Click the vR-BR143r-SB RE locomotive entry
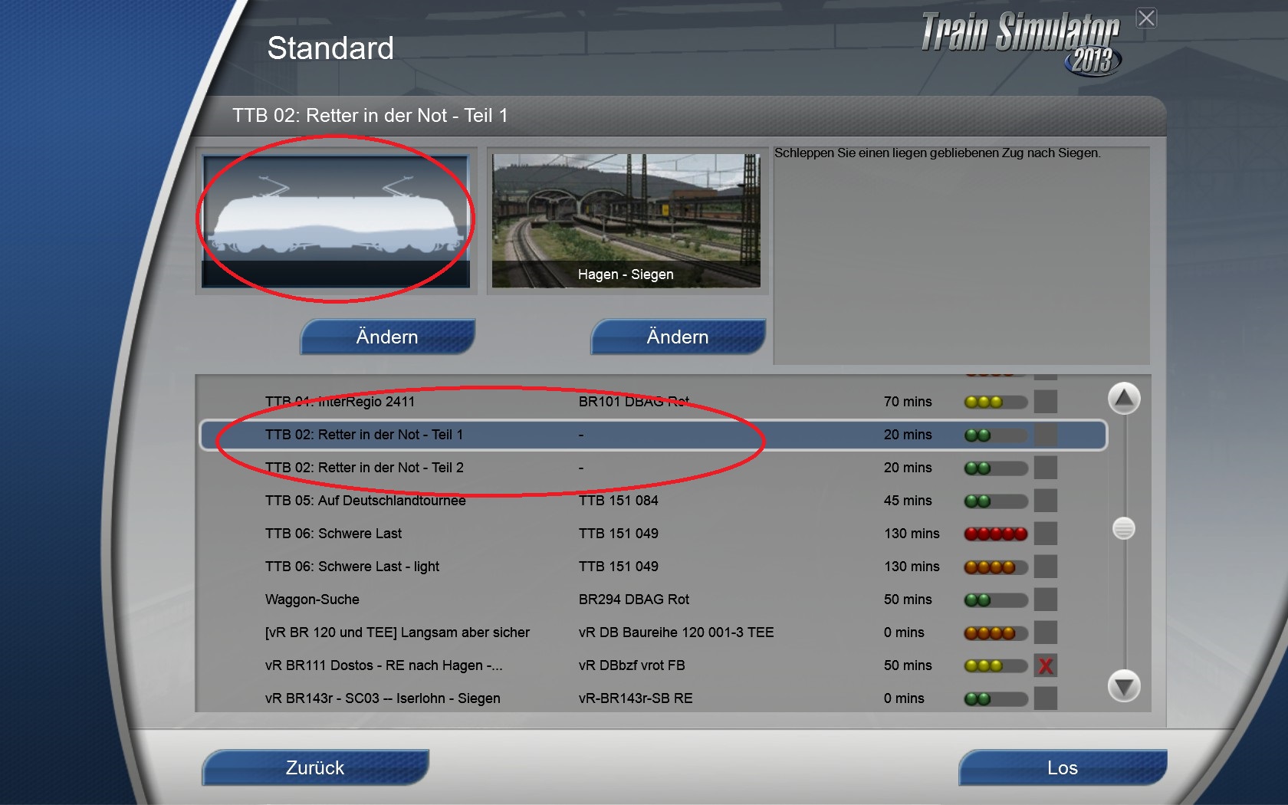This screenshot has height=805, width=1288. point(636,698)
